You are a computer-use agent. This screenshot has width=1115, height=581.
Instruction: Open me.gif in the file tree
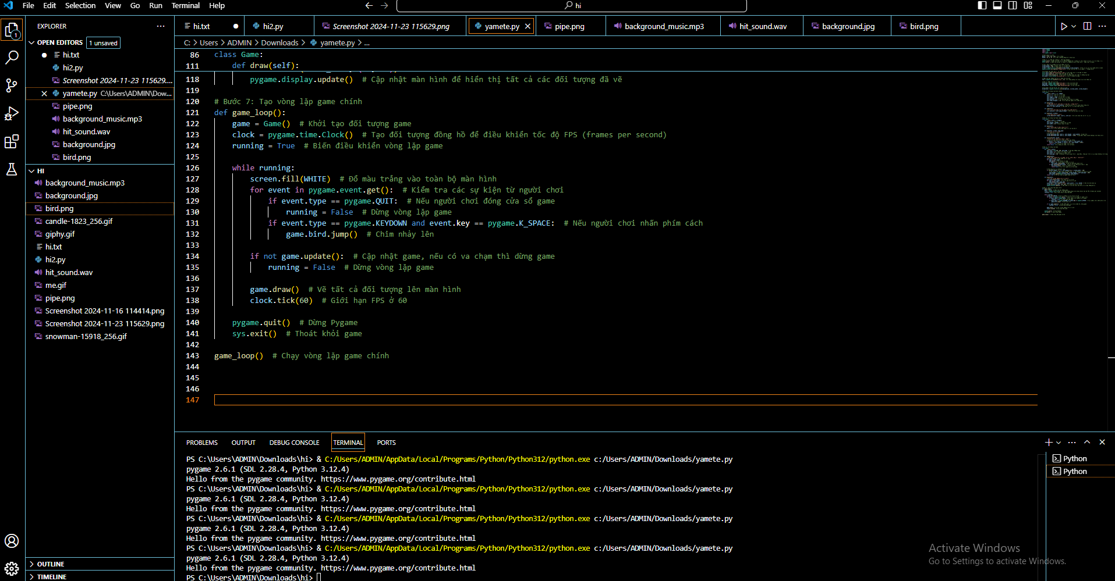click(56, 285)
